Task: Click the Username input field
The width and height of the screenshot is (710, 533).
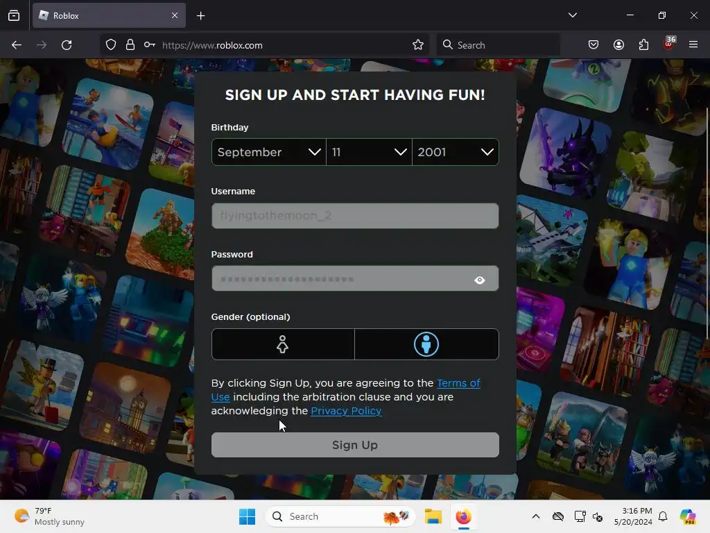Action: click(x=355, y=216)
